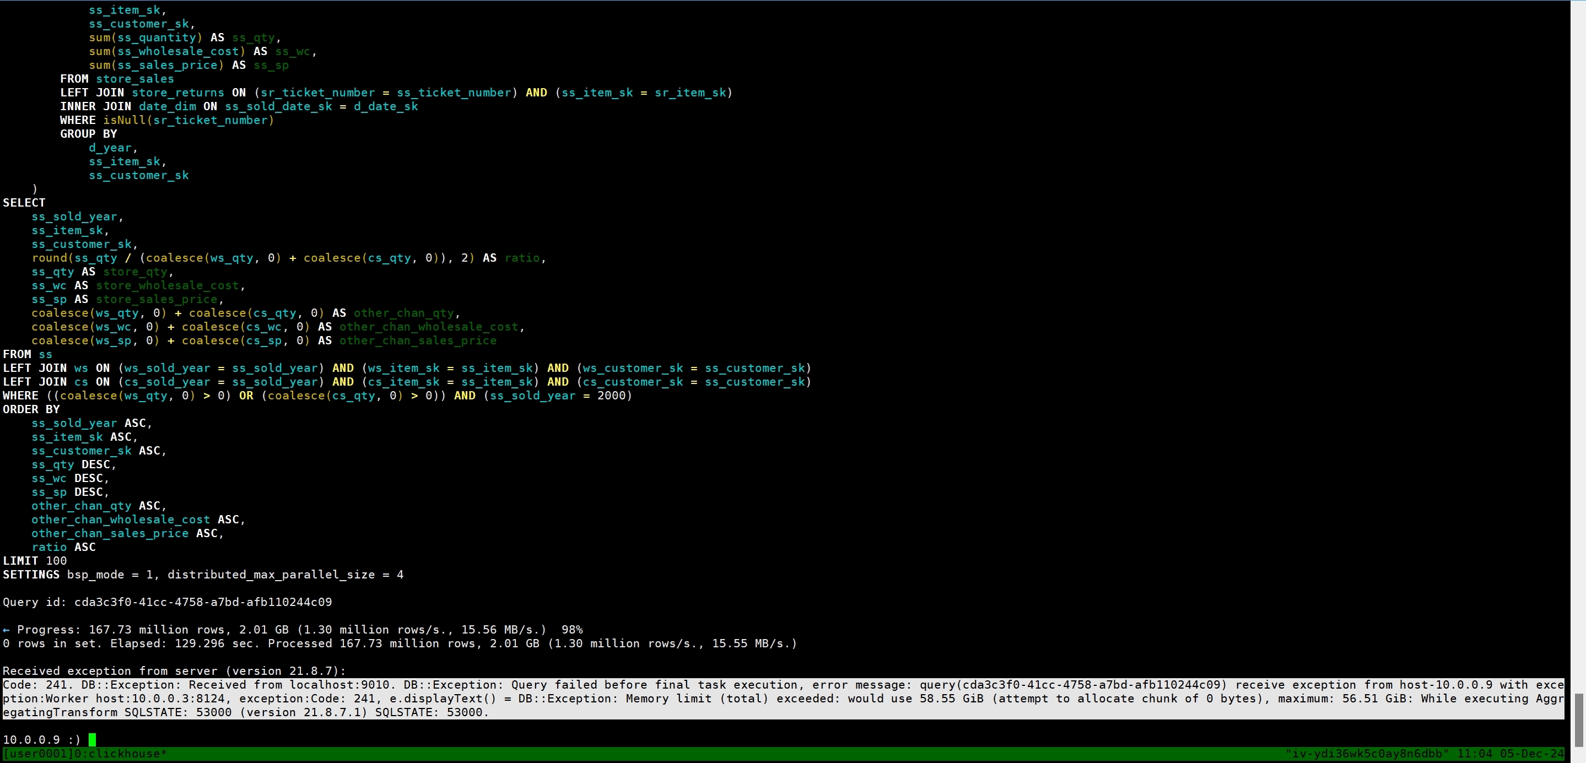Click the highlighted Code: 241 error text
The width and height of the screenshot is (1586, 763).
pos(38,685)
